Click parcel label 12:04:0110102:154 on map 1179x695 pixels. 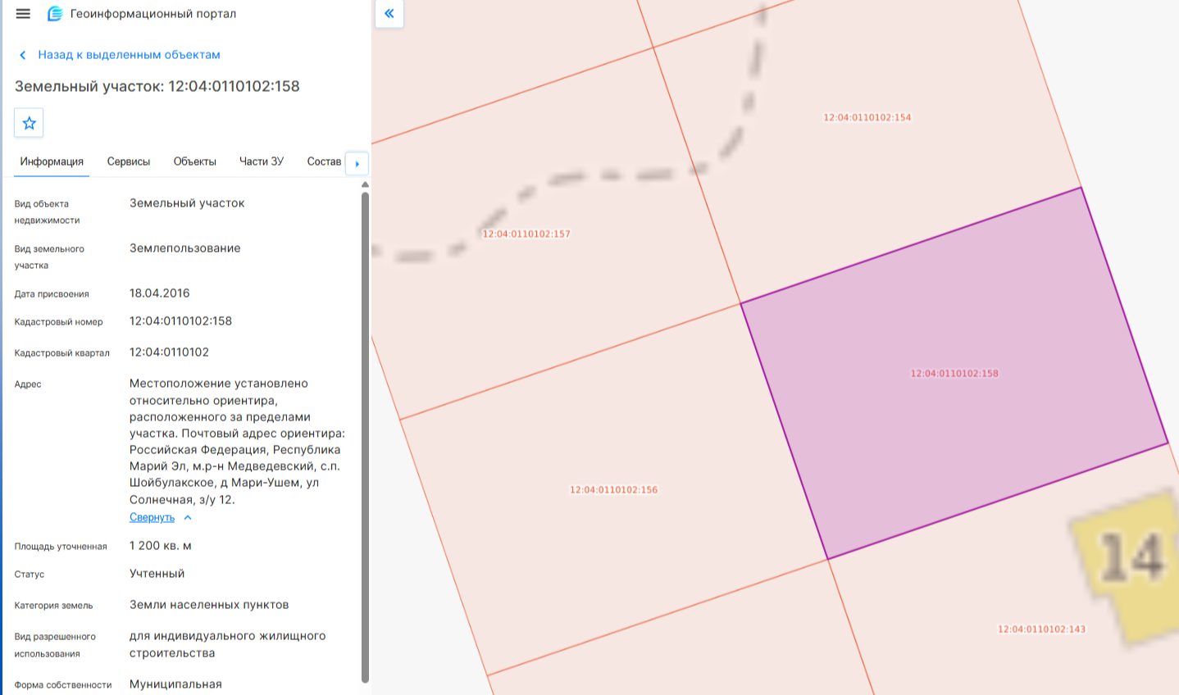(x=867, y=117)
